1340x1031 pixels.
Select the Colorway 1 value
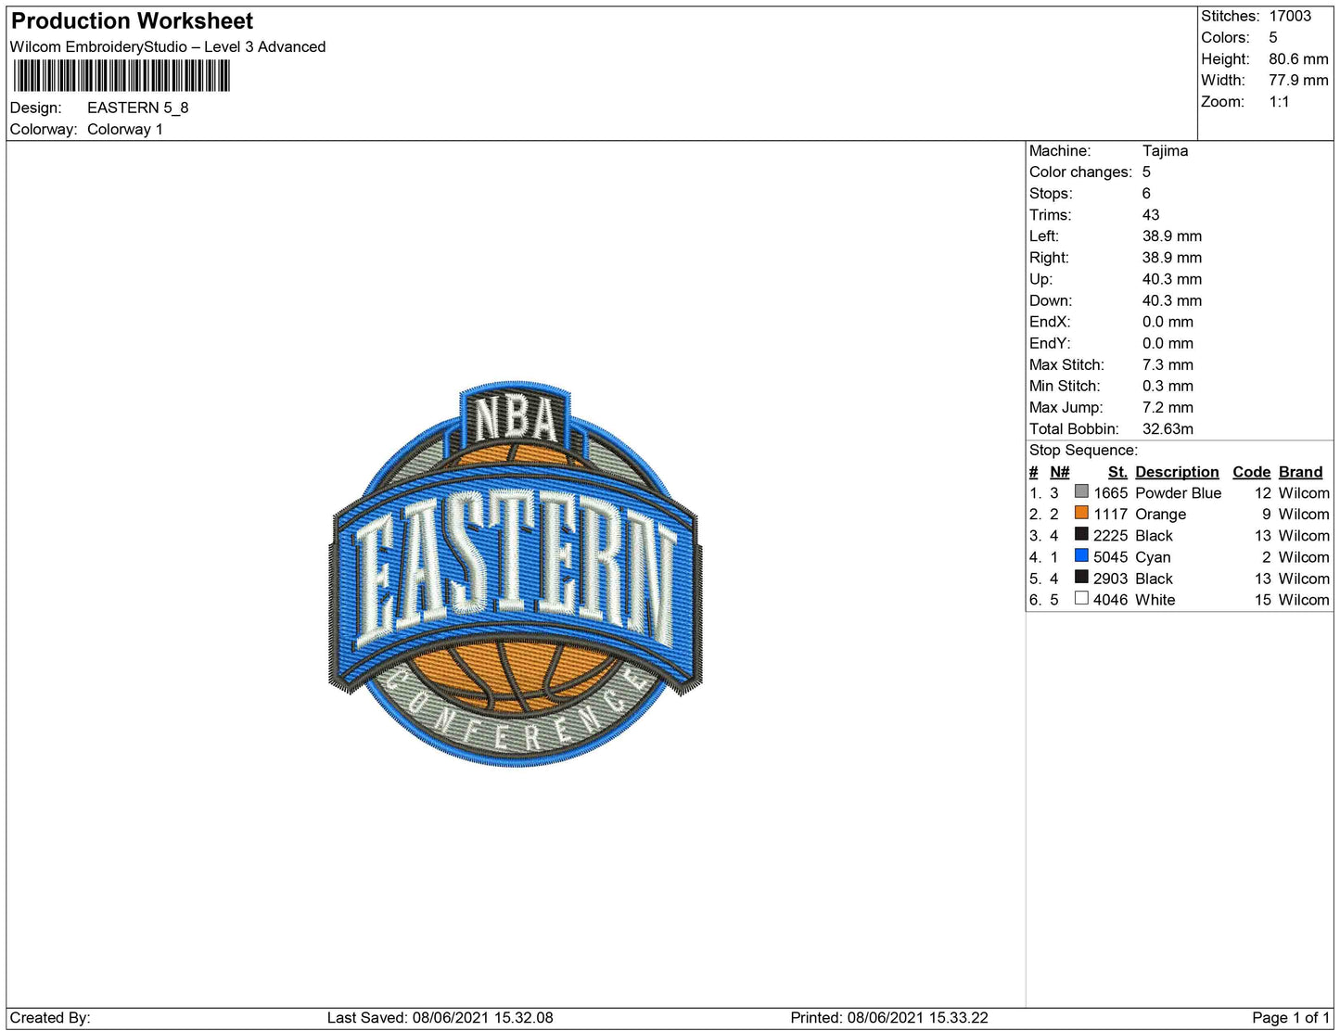click(125, 129)
